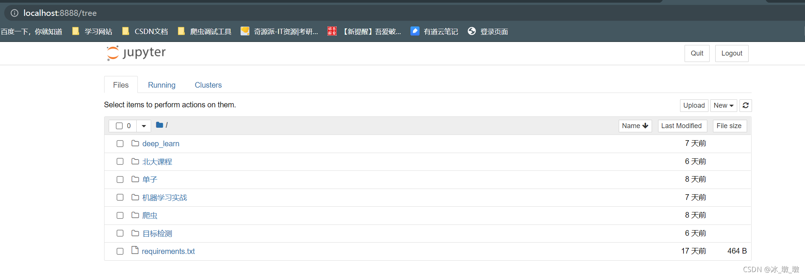Click folder icon beside 机器学习实战
The height and width of the screenshot is (277, 805).
coord(135,197)
